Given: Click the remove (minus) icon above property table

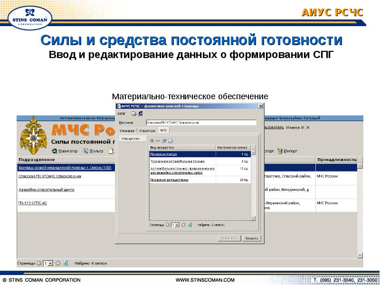Looking at the screenshot, I should click(158, 141).
